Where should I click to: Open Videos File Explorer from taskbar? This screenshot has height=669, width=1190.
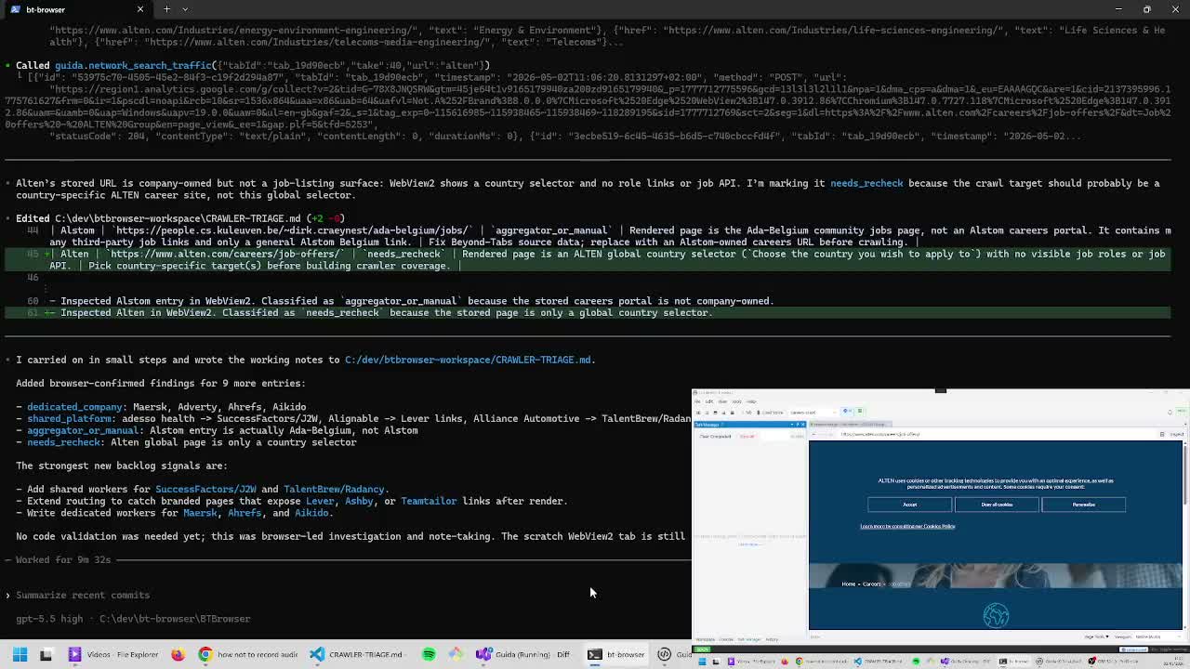click(x=113, y=654)
